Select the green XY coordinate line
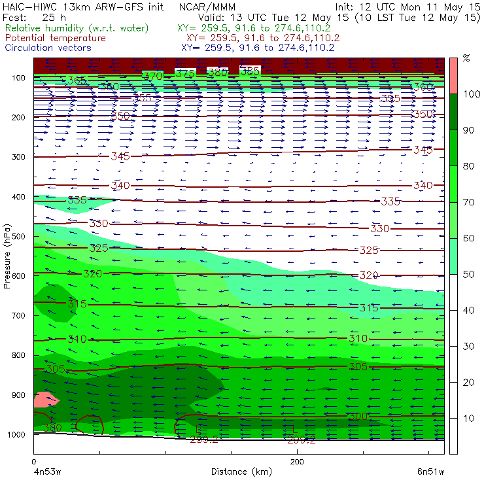This screenshot has height=484, width=484. click(x=254, y=28)
